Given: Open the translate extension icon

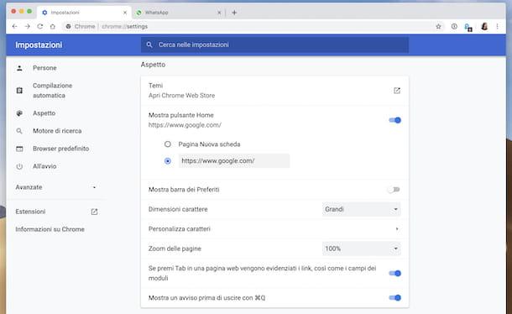Looking at the screenshot, I should [468, 27].
